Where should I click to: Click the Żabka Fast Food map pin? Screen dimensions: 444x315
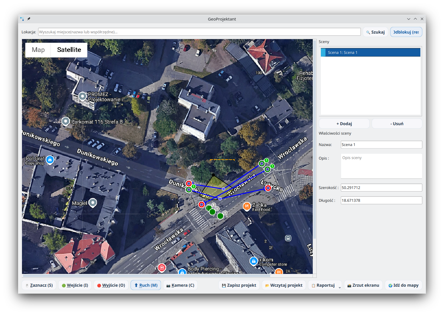pyautogui.click(x=247, y=206)
